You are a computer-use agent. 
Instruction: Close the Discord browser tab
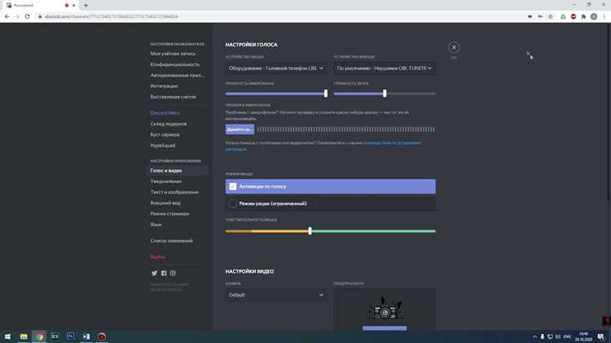(x=73, y=6)
